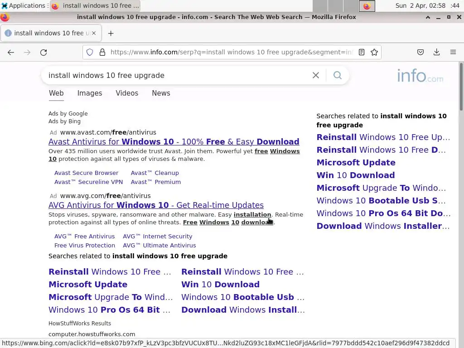Open AVG Free Antivirus sublink
This screenshot has height=348, width=464.
(x=84, y=237)
